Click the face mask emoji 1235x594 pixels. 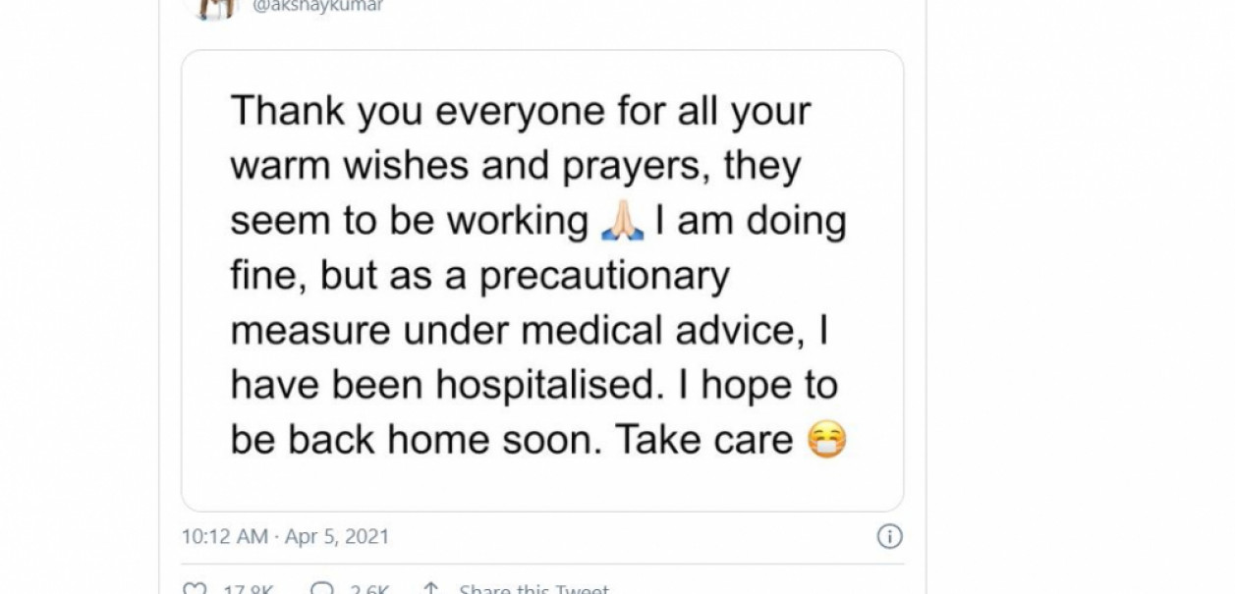click(826, 441)
